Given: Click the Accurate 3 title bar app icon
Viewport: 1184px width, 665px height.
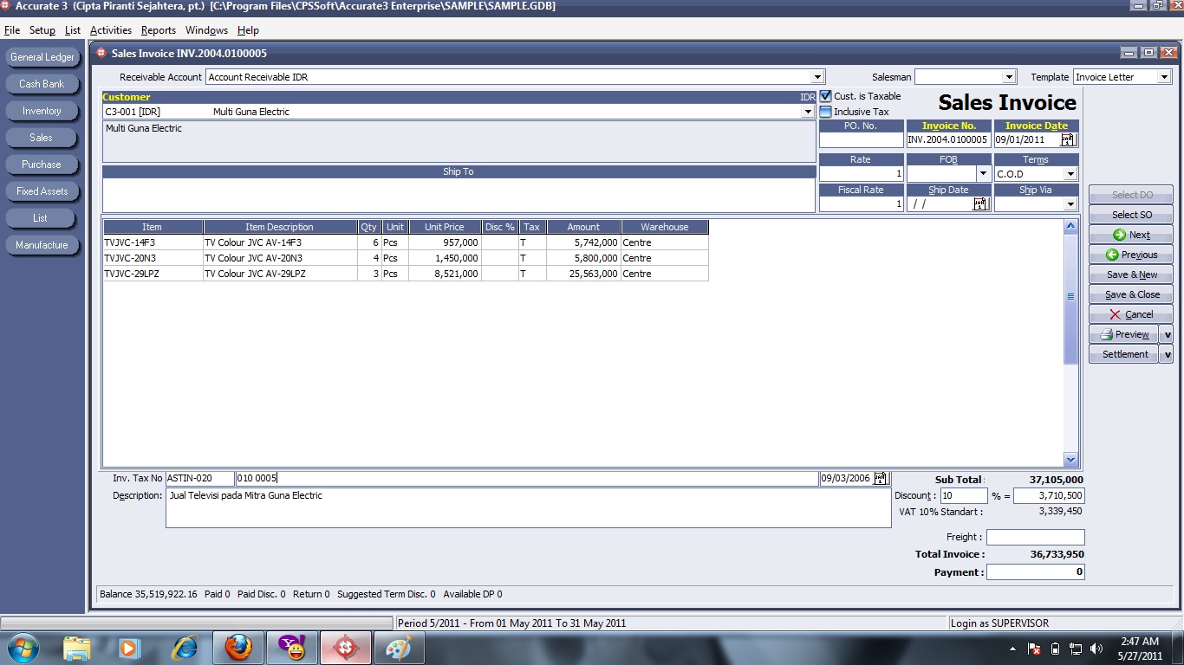Looking at the screenshot, I should pos(6,6).
